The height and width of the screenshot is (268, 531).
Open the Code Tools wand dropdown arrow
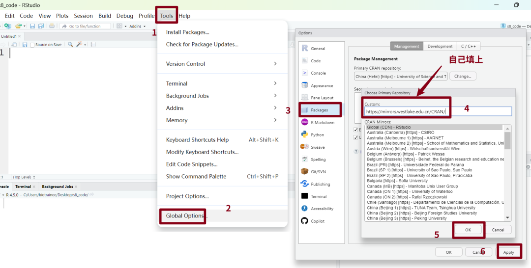click(85, 45)
